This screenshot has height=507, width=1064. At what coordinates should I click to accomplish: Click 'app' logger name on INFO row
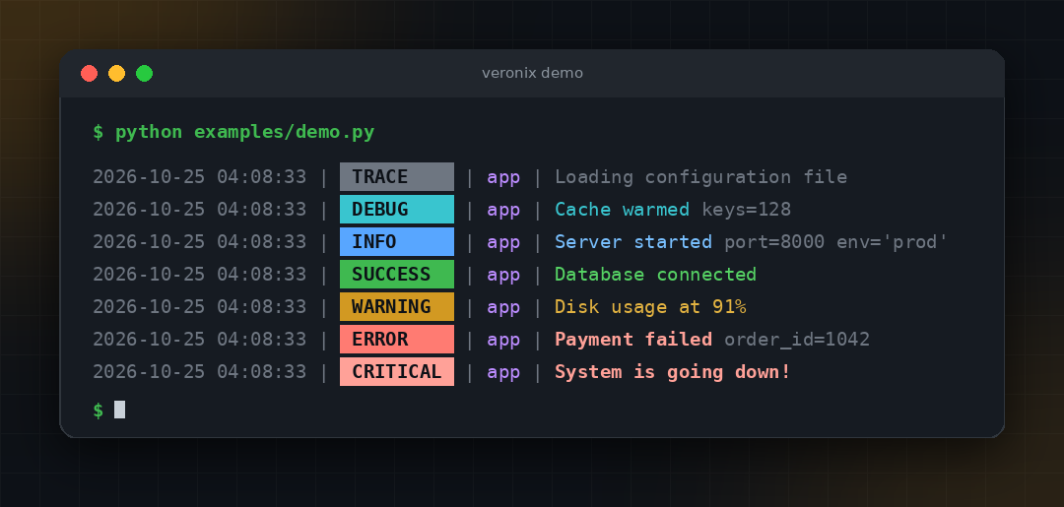pos(503,243)
